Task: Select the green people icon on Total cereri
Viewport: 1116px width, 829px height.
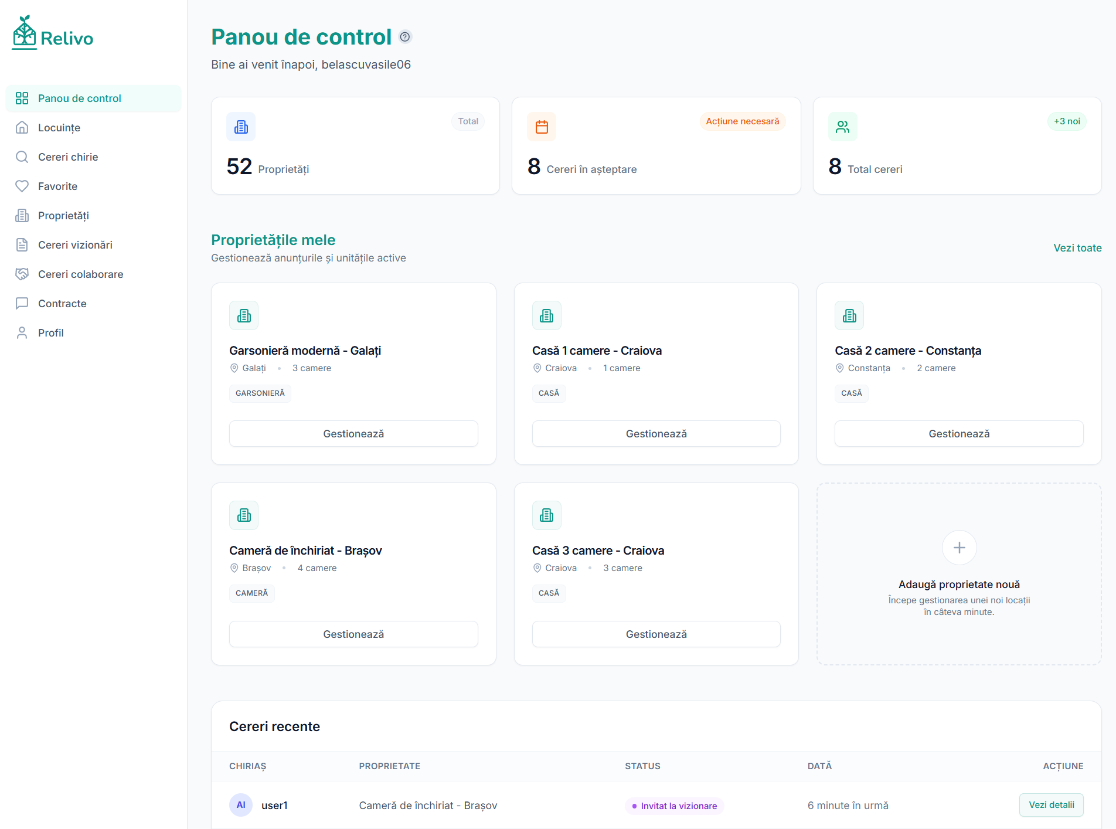Action: click(x=843, y=127)
